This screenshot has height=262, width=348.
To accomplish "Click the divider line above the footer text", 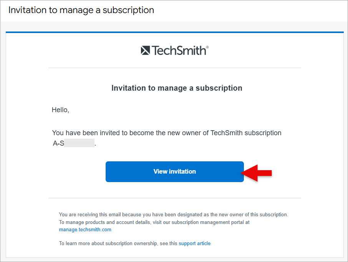I will click(175, 198).
